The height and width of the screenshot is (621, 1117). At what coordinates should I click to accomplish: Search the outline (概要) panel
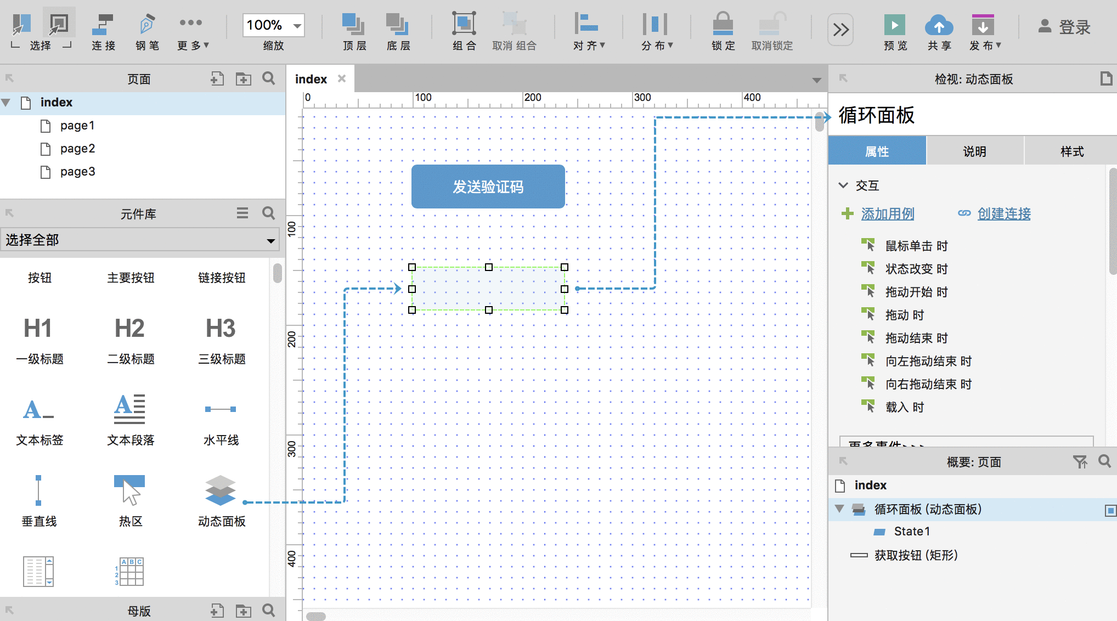1105,461
